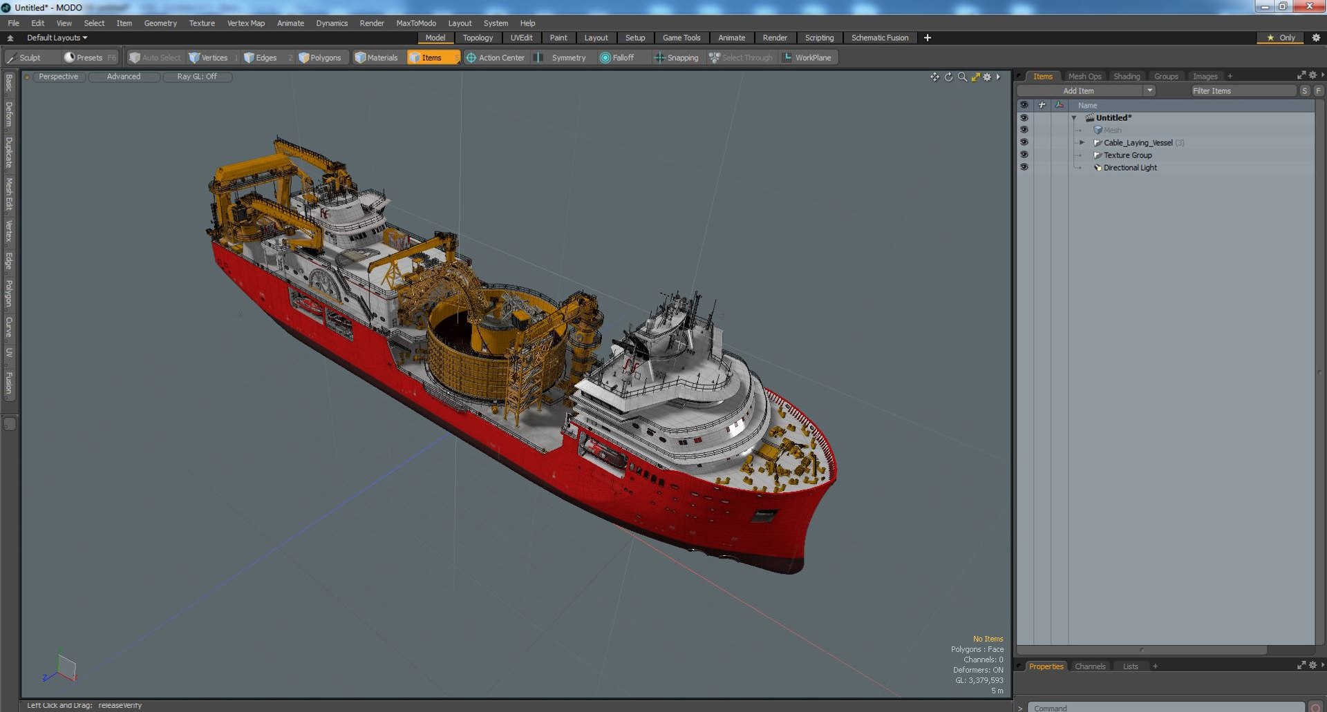Toggle visibility of the Mesh item
Image resolution: width=1327 pixels, height=712 pixels.
coord(1024,130)
